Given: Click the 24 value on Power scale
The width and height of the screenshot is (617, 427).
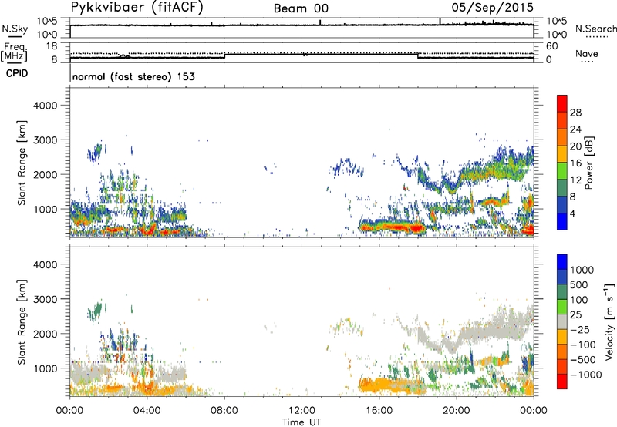Looking at the screenshot, I should click(x=575, y=129).
